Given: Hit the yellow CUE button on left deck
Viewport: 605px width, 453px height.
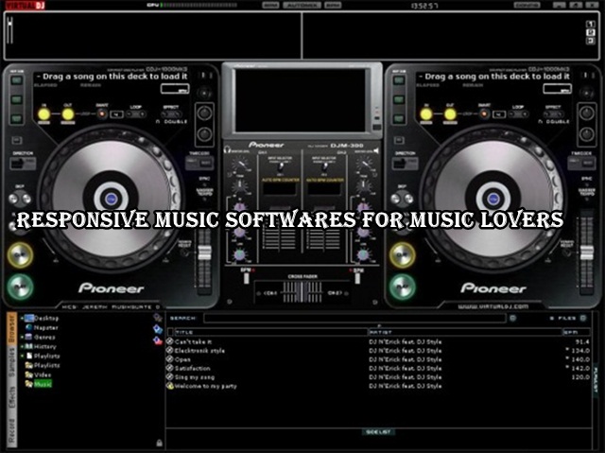Looking at the screenshot, I should (20, 255).
